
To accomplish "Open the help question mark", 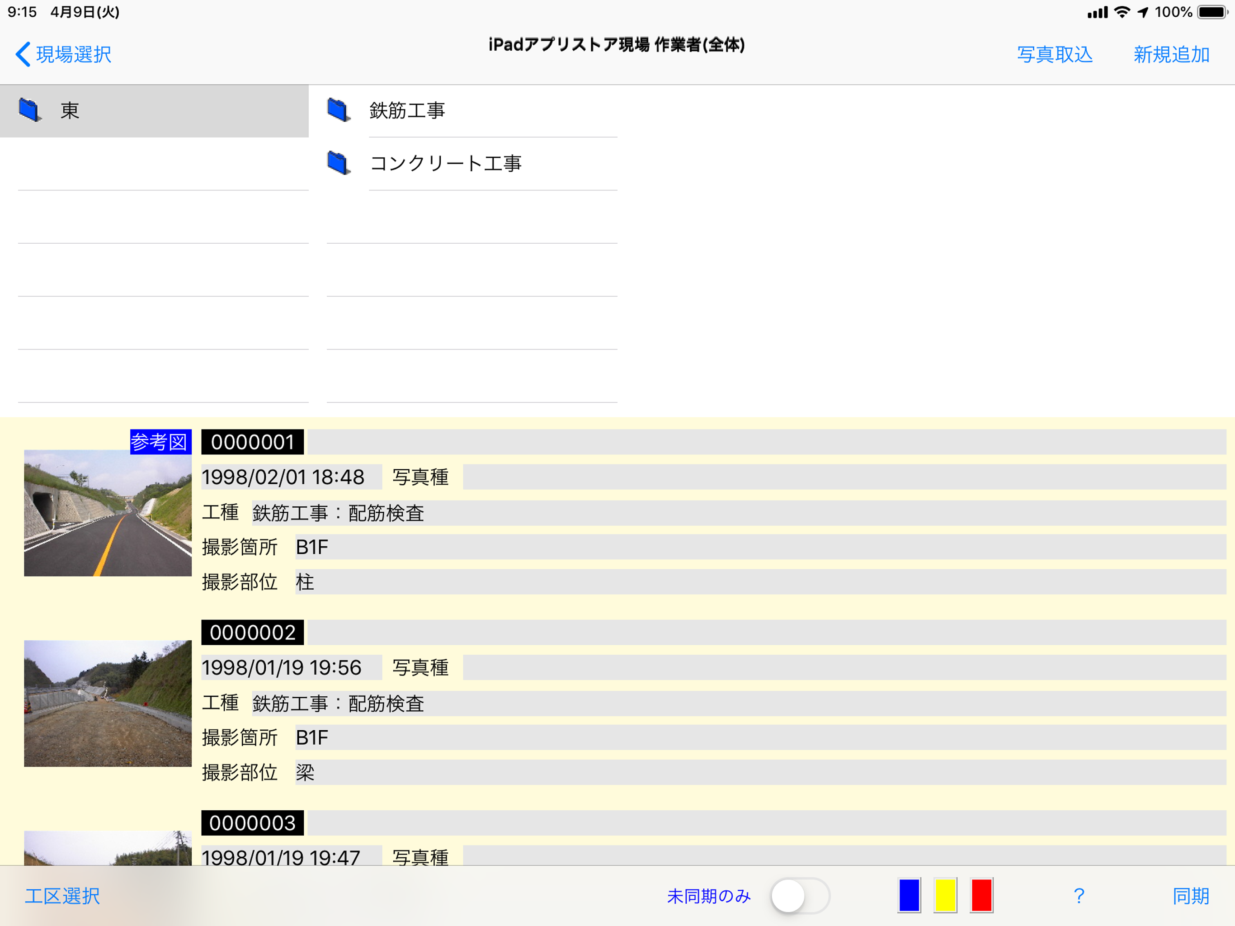I will click(1079, 896).
